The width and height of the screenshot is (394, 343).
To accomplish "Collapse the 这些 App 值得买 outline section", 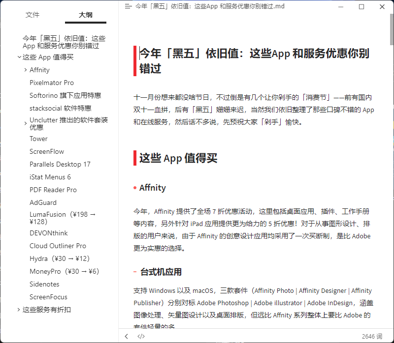I will (19, 57).
